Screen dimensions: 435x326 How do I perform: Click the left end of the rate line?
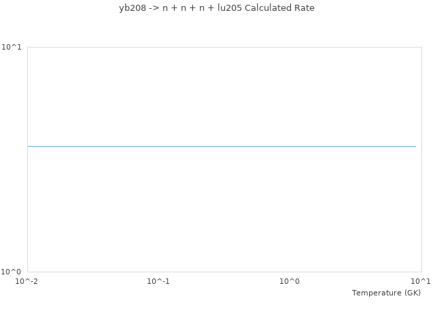[x=29, y=146]
